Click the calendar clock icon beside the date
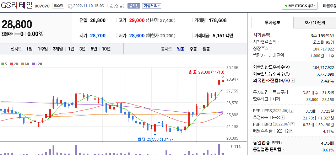 70,6
